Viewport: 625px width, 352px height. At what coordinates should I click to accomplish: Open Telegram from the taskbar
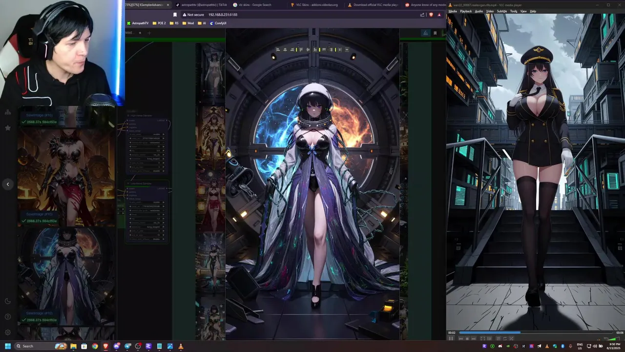127,346
